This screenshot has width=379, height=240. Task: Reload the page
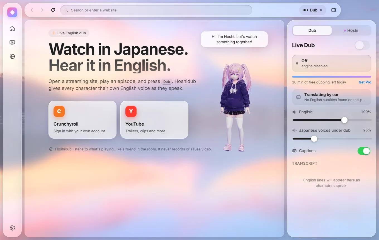(x=53, y=10)
